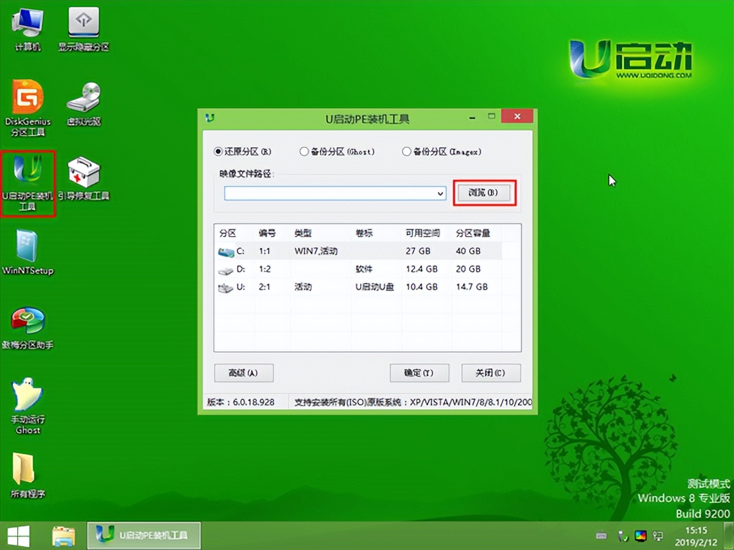Expand the image file path dropdown
This screenshot has width=734, height=550.
439,193
